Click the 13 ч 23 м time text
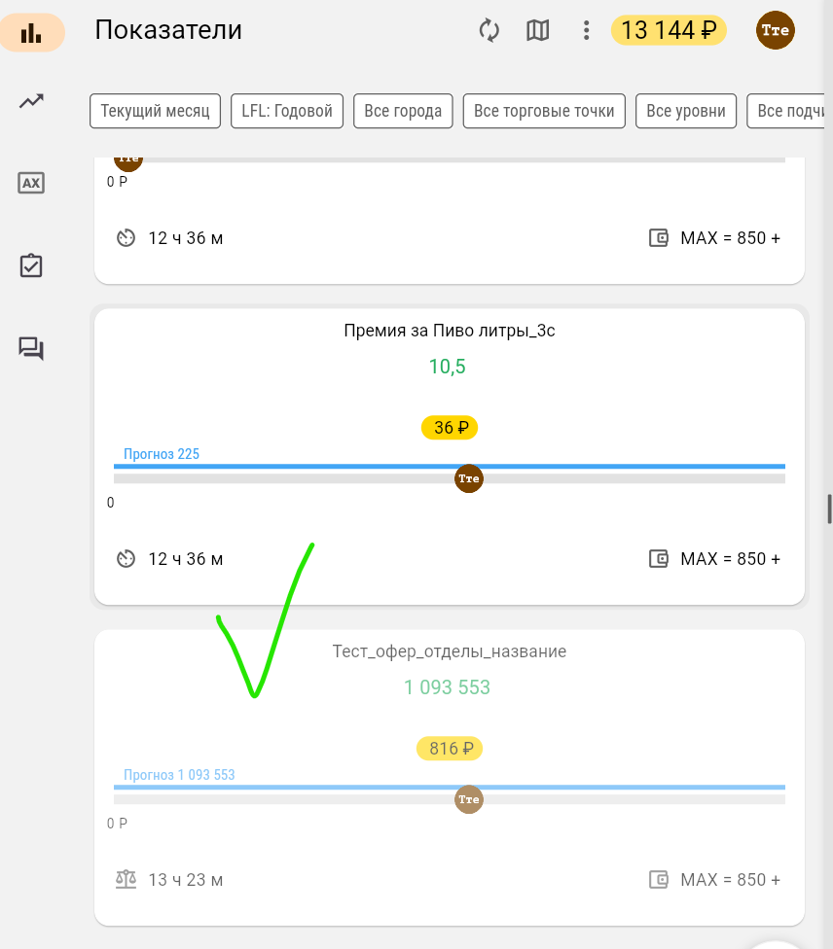This screenshot has height=949, width=833. click(185, 880)
